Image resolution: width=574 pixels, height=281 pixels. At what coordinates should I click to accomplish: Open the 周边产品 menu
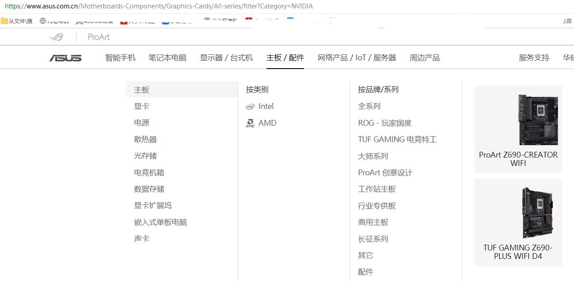point(424,57)
